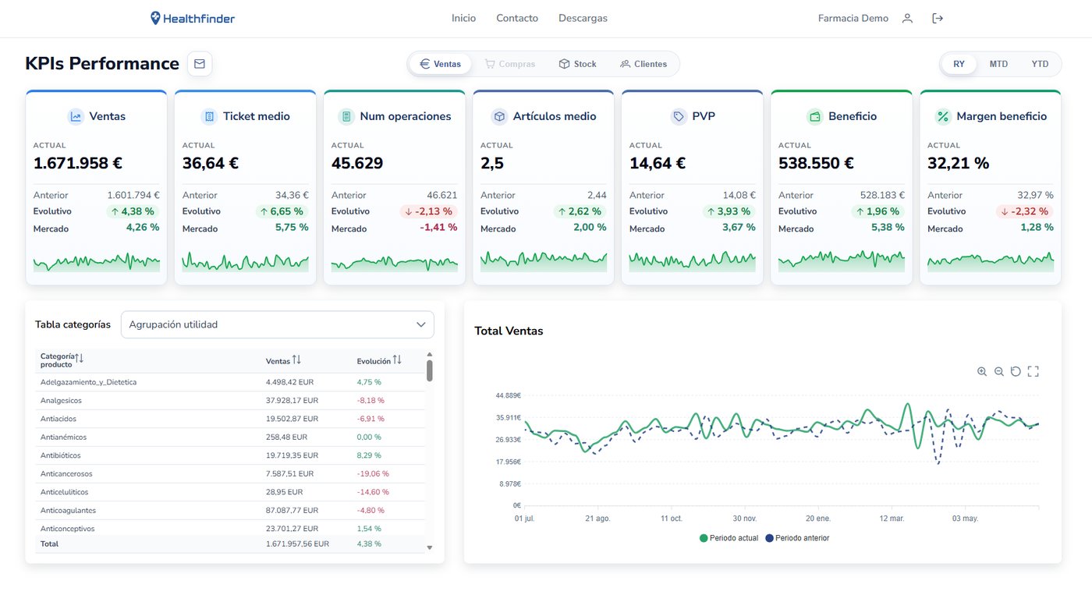
Task: Open the Agrupación utilidad dropdown
Action: [x=278, y=324]
